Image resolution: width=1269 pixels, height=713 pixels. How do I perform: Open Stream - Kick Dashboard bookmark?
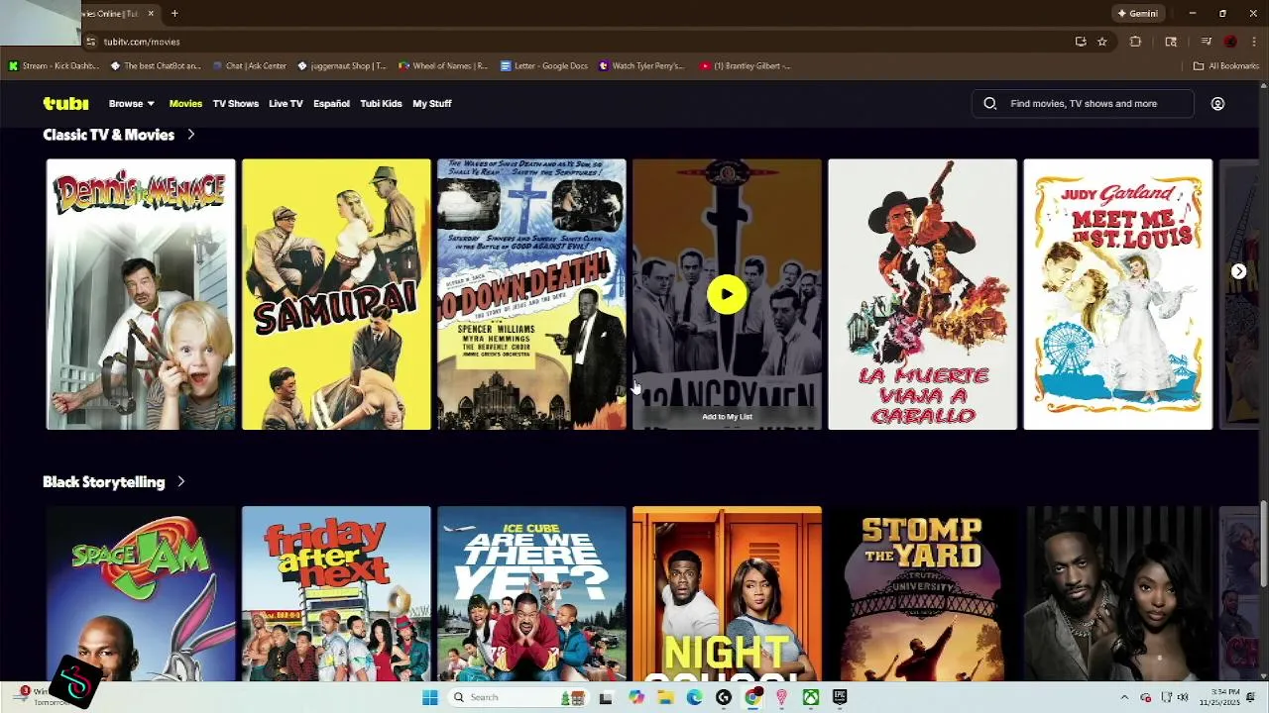click(x=54, y=65)
